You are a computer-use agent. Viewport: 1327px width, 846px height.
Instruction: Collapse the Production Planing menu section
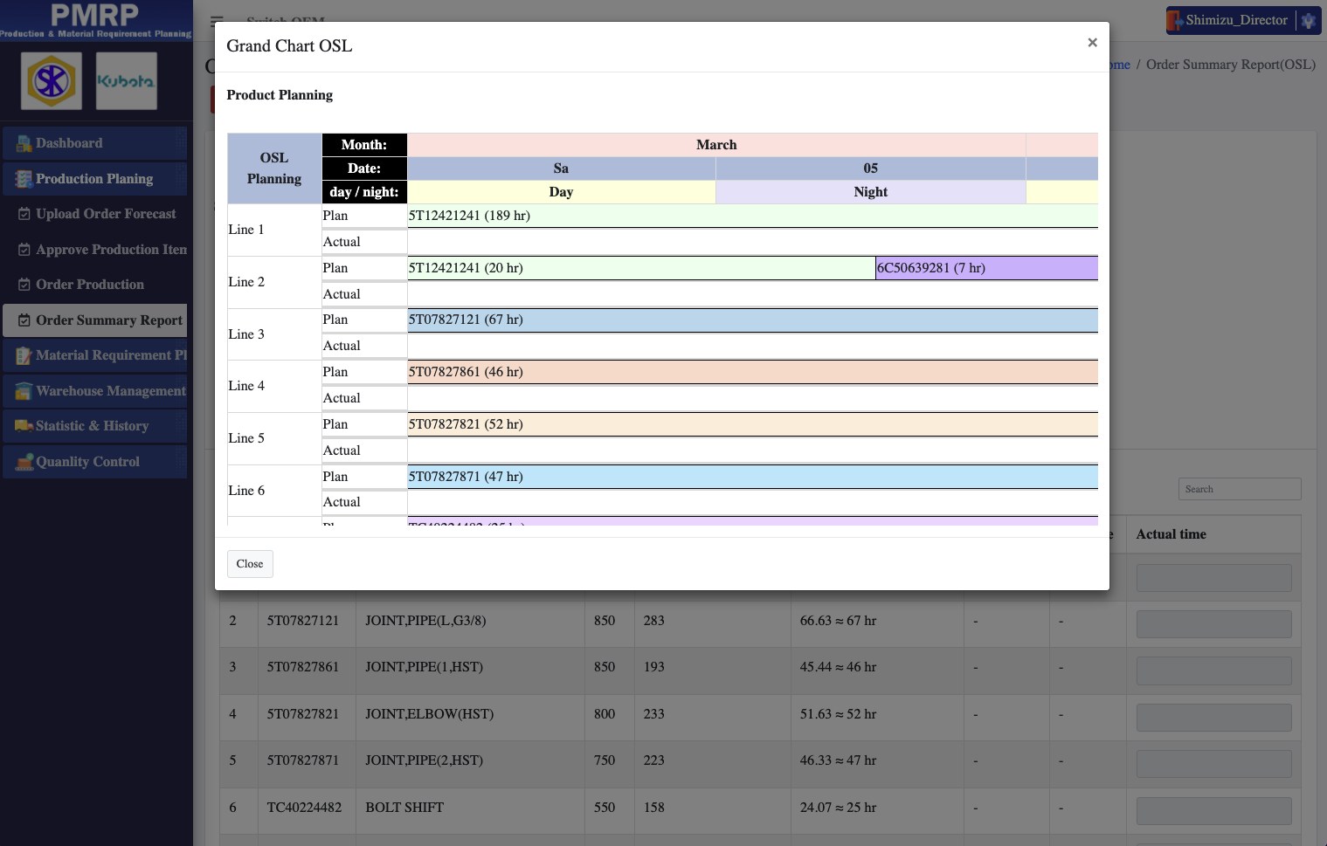pos(94,179)
